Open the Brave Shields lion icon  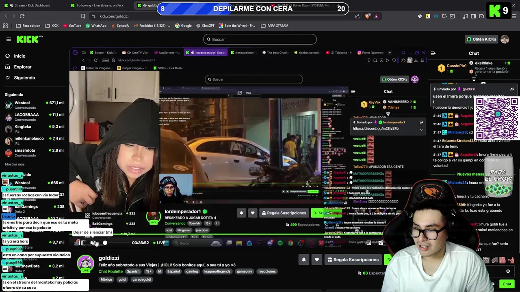(368, 16)
